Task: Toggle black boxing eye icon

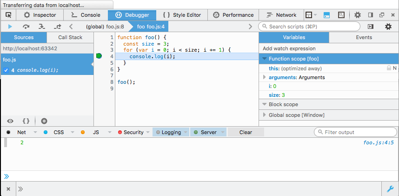Action: click(x=10, y=121)
